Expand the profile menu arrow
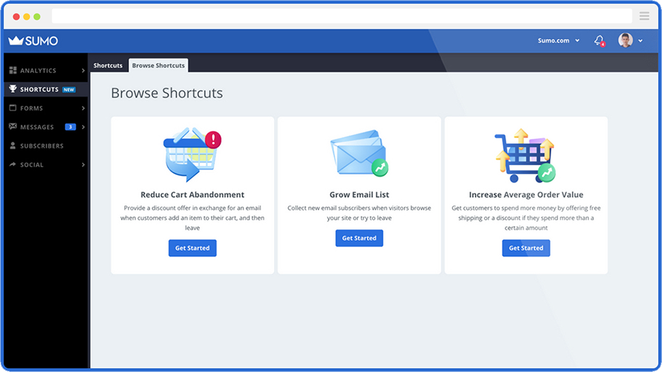 640,41
